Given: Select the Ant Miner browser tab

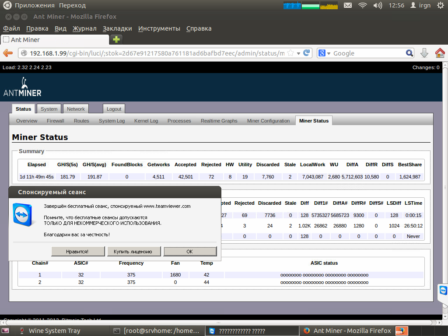Looking at the screenshot, I should pyautogui.click(x=55, y=40).
